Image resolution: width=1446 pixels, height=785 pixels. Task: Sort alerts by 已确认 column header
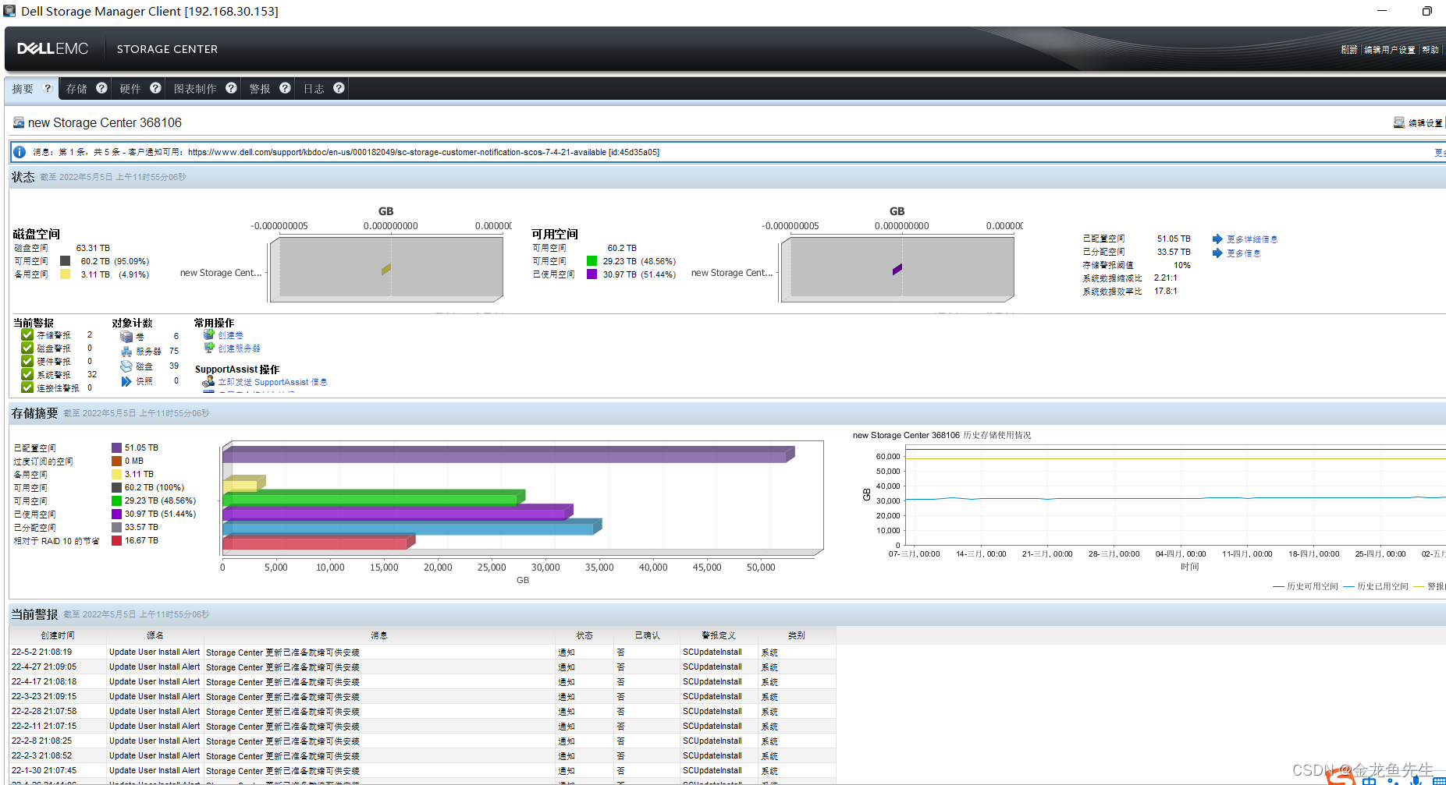point(647,635)
